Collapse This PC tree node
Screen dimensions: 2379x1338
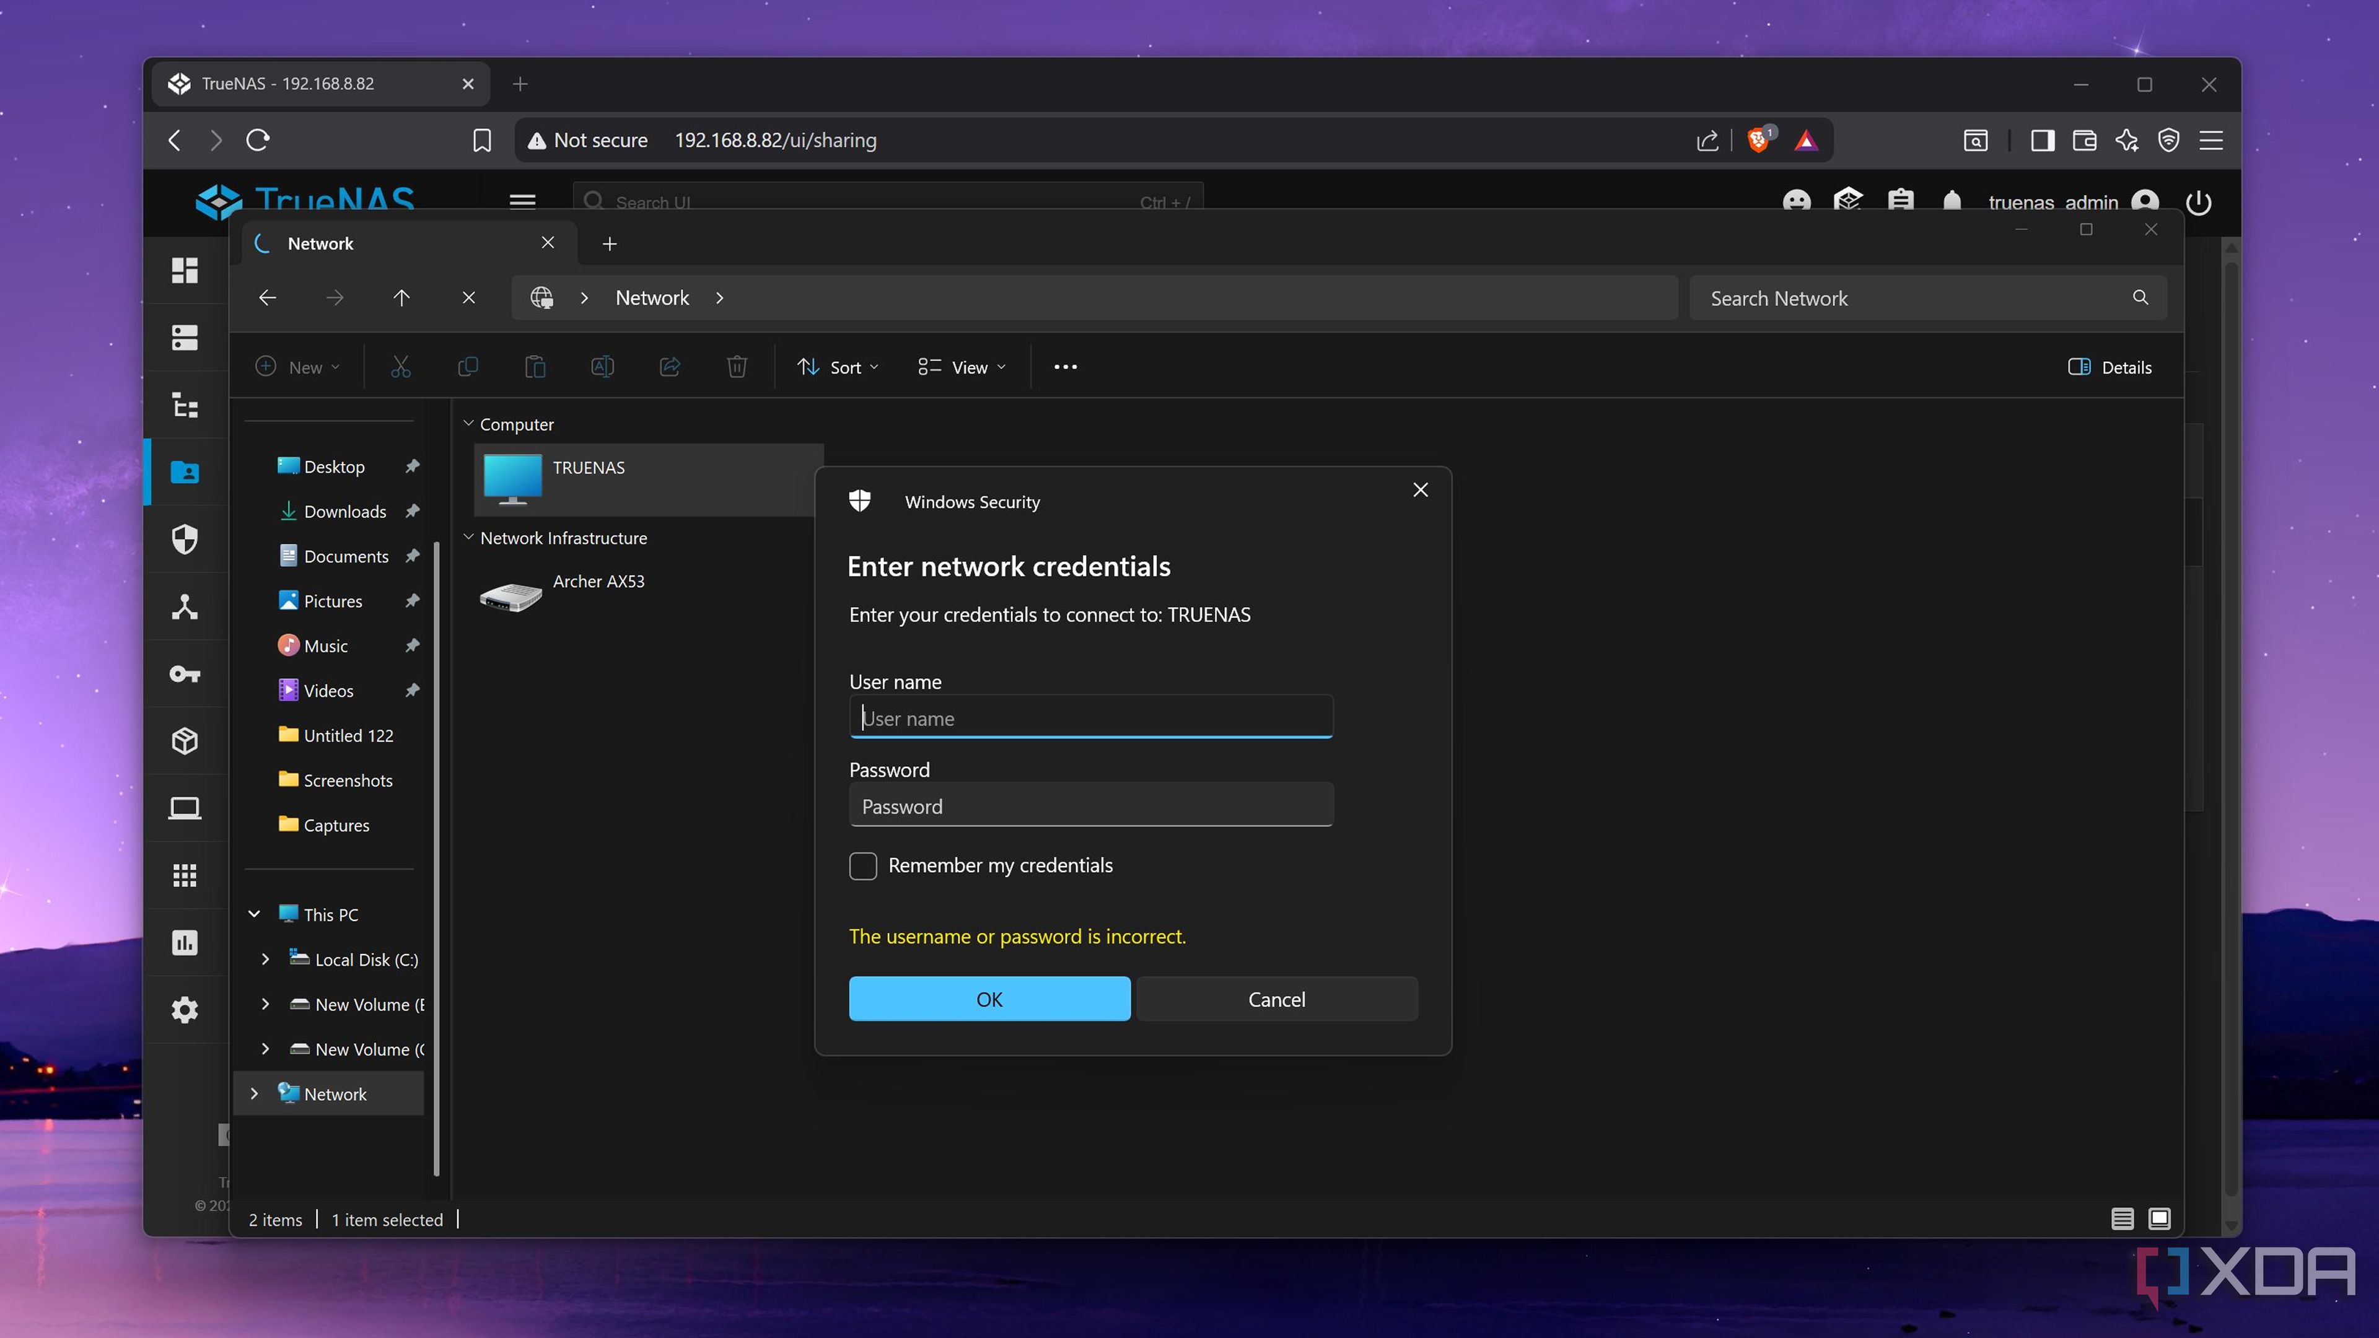[254, 914]
